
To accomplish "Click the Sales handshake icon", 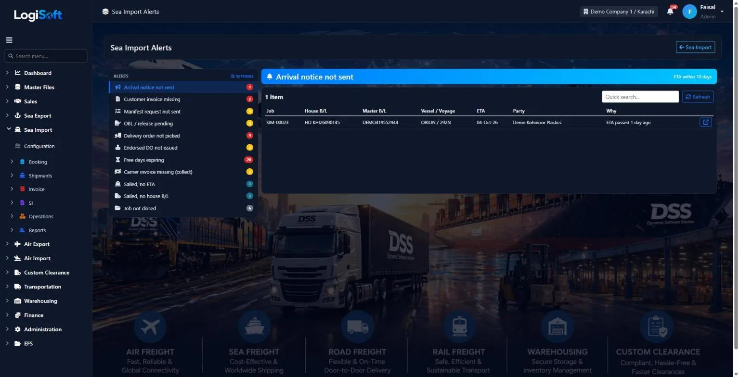I will (18, 101).
